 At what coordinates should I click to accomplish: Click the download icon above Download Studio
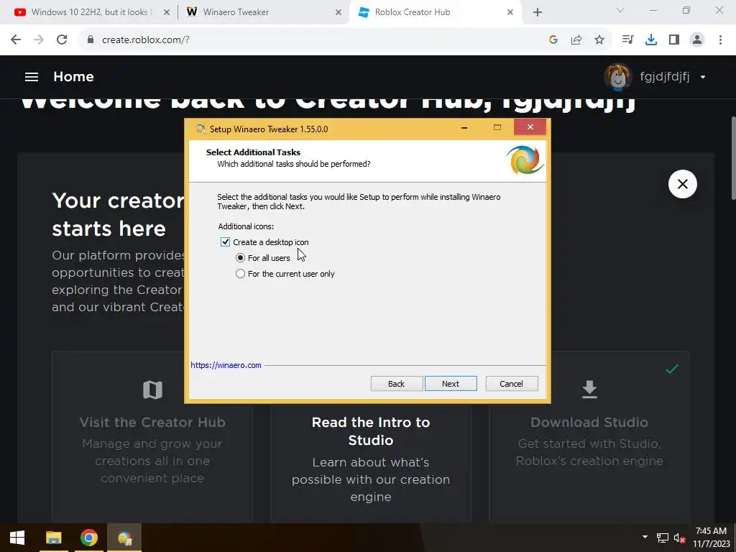click(589, 390)
